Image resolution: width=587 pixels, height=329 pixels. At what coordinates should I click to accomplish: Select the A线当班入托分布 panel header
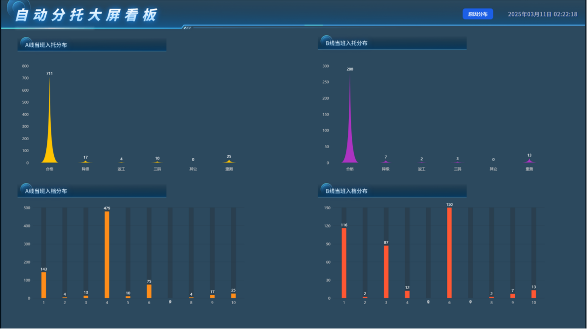(92, 44)
